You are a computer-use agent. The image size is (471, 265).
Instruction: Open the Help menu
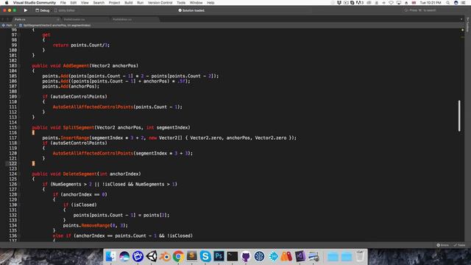pyautogui.click(x=210, y=2)
